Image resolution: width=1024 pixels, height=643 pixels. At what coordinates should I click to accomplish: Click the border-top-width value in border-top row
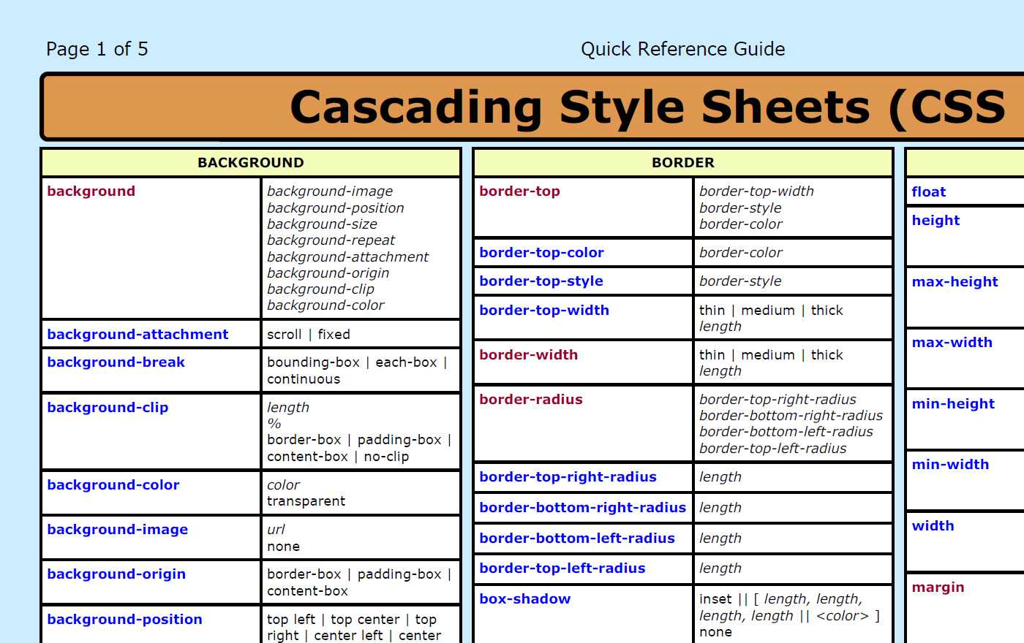[x=756, y=191]
